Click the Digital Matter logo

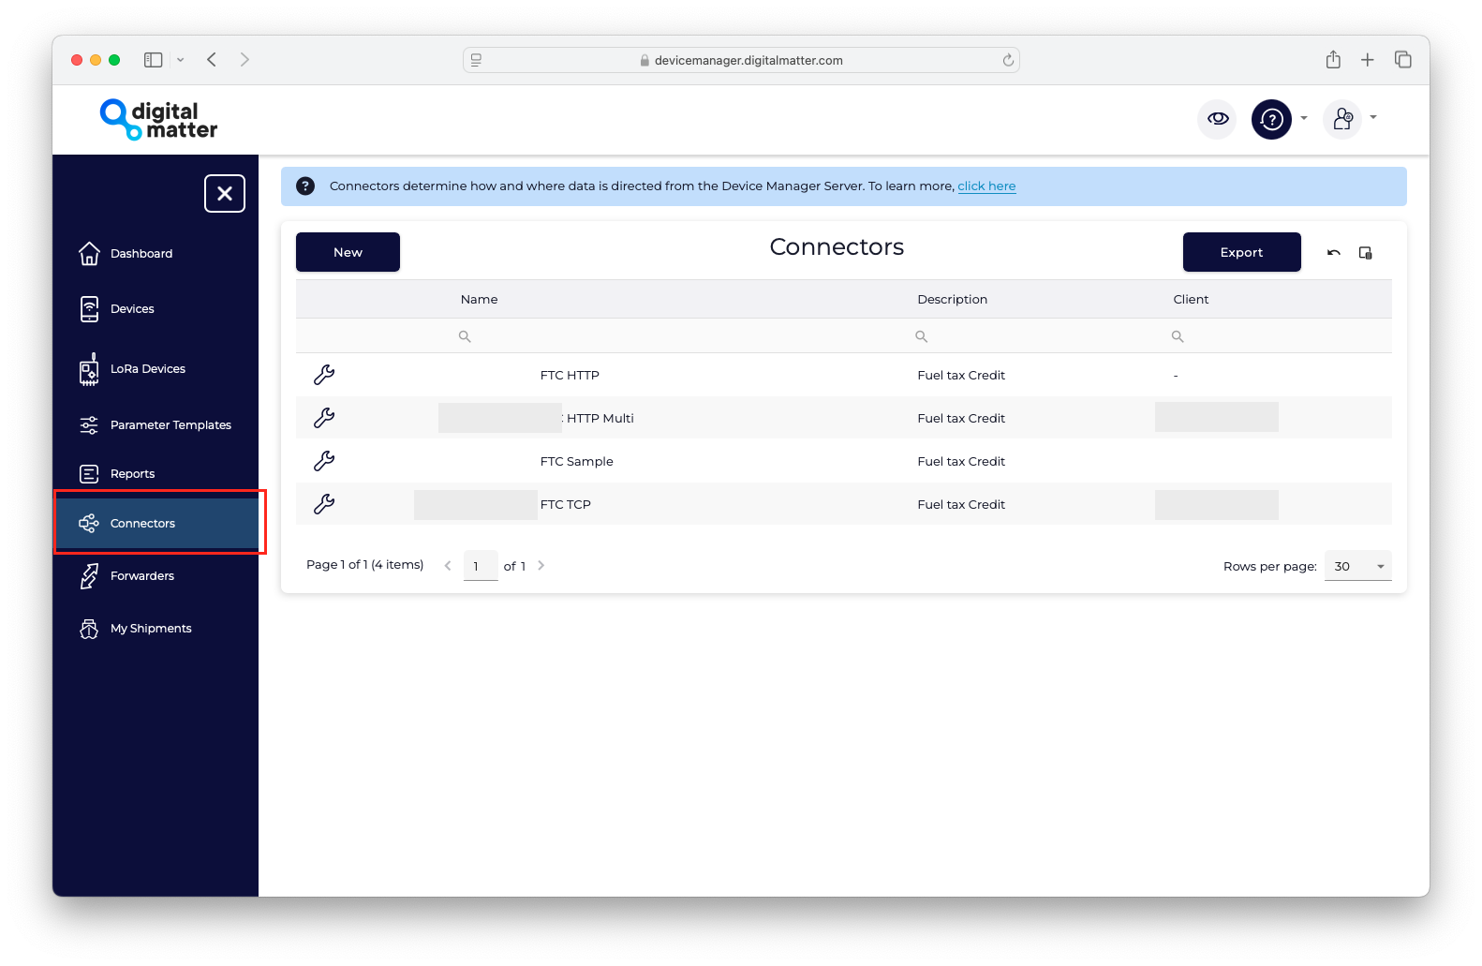(158, 120)
